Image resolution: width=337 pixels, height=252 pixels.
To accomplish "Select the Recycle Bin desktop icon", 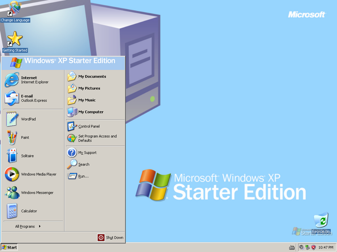I will pos(321,220).
